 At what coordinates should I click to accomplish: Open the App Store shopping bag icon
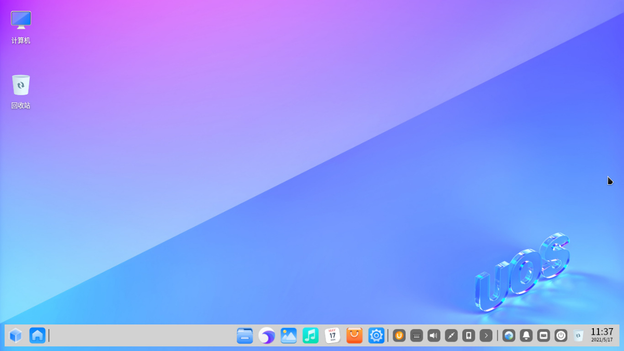[354, 335]
